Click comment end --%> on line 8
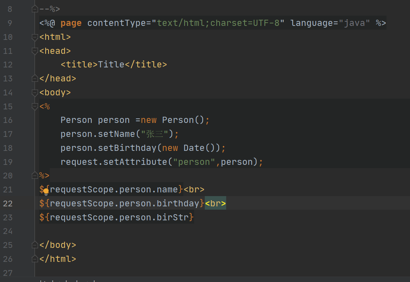The width and height of the screenshot is (410, 282). 50,9
